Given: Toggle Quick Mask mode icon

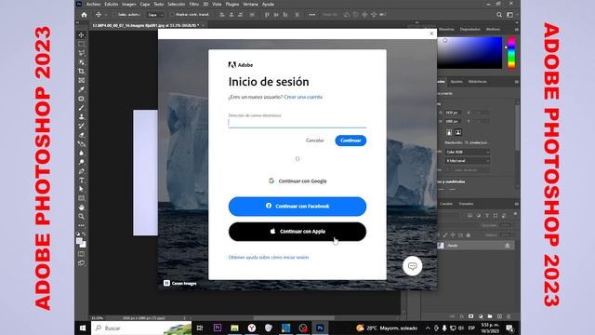Looking at the screenshot, I should pyautogui.click(x=81, y=254).
